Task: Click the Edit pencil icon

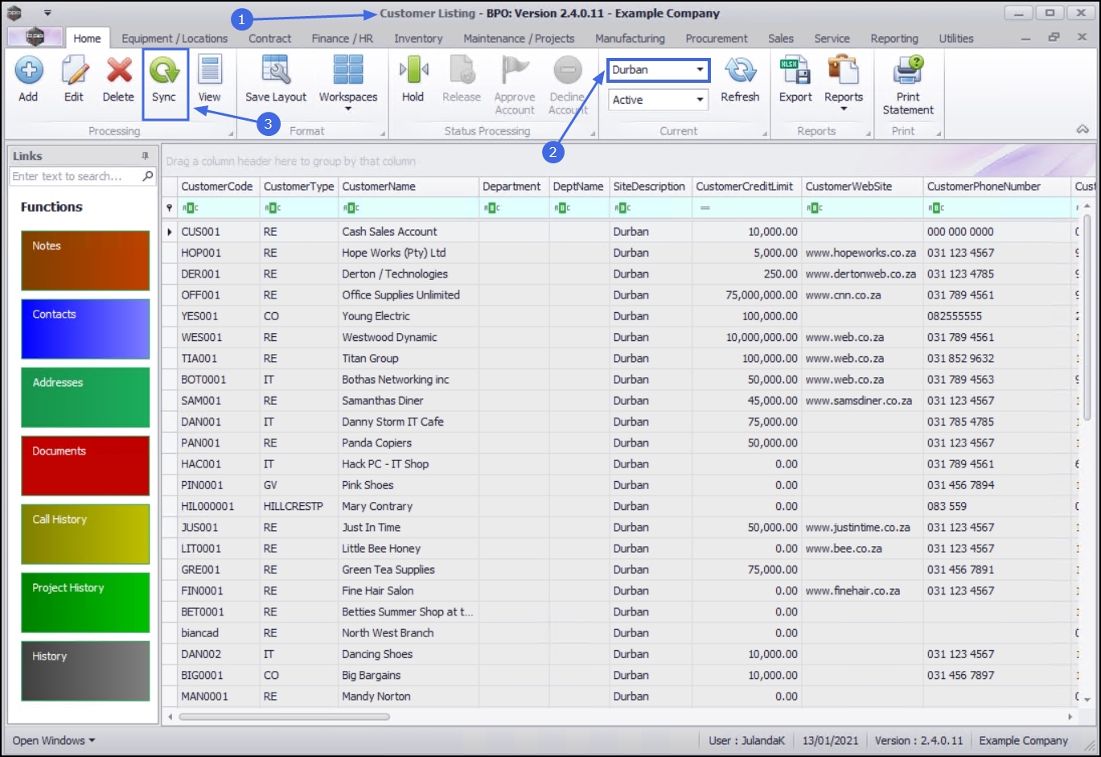Action: (x=74, y=71)
